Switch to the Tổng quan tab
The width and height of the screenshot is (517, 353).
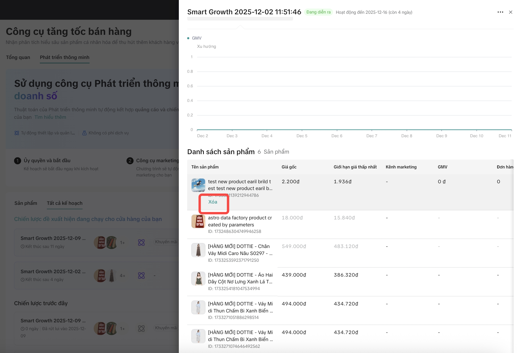tap(18, 57)
